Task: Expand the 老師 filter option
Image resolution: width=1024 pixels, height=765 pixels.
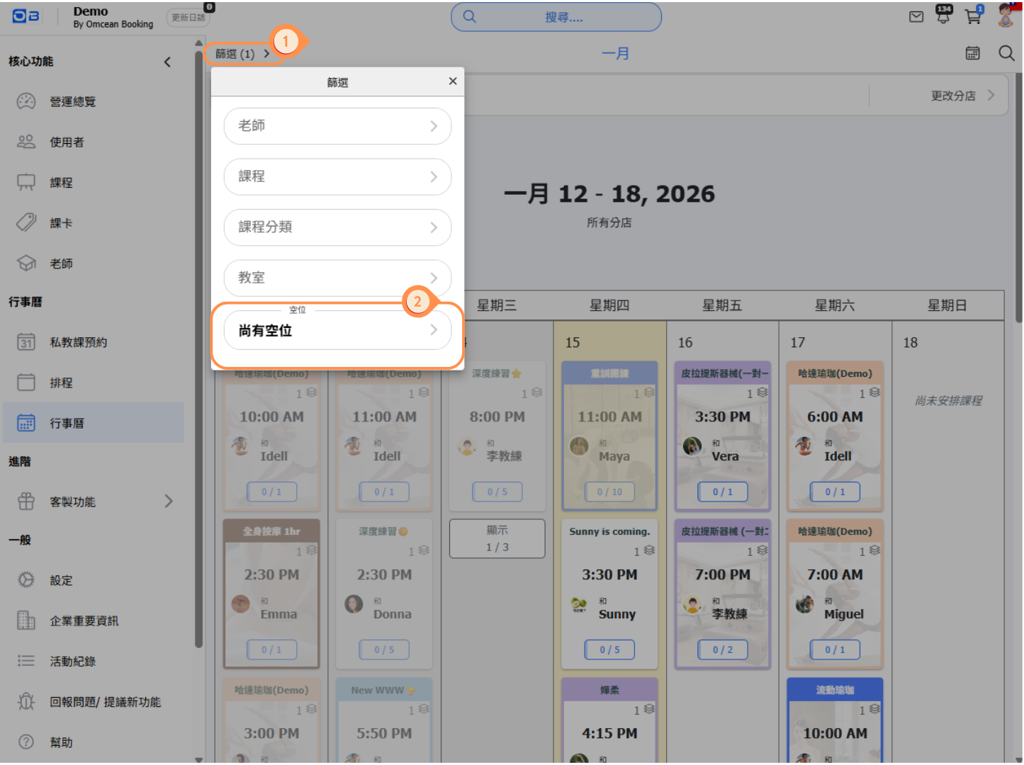Action: 337,126
